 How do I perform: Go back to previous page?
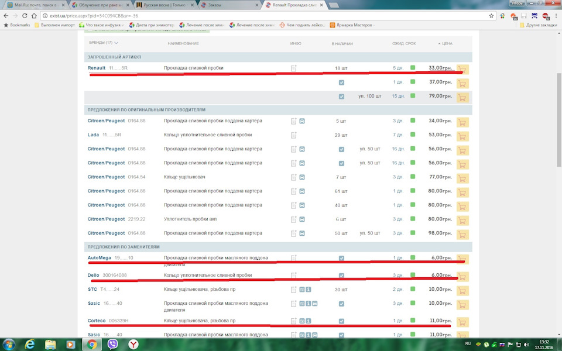coord(6,16)
